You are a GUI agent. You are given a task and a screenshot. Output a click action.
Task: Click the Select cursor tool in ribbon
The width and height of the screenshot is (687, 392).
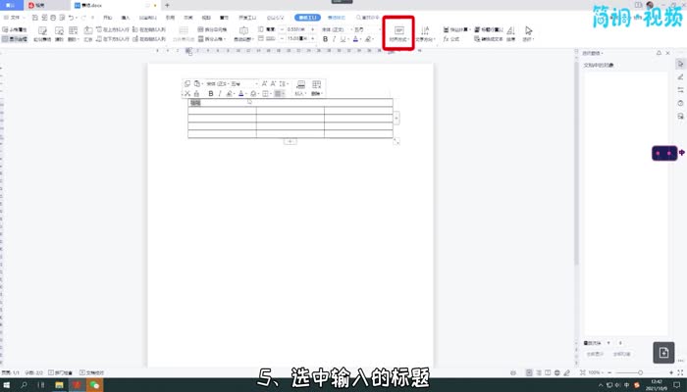529,34
